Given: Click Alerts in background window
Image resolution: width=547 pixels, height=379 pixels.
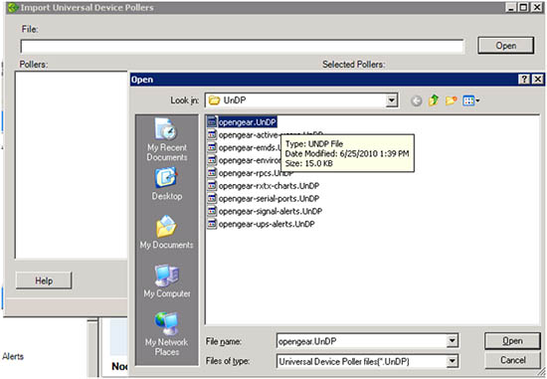Looking at the screenshot, I should coord(13,356).
